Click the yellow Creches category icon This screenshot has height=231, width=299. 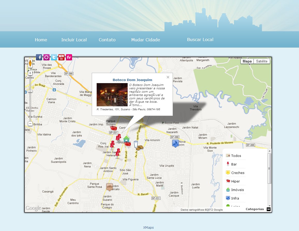228,172
